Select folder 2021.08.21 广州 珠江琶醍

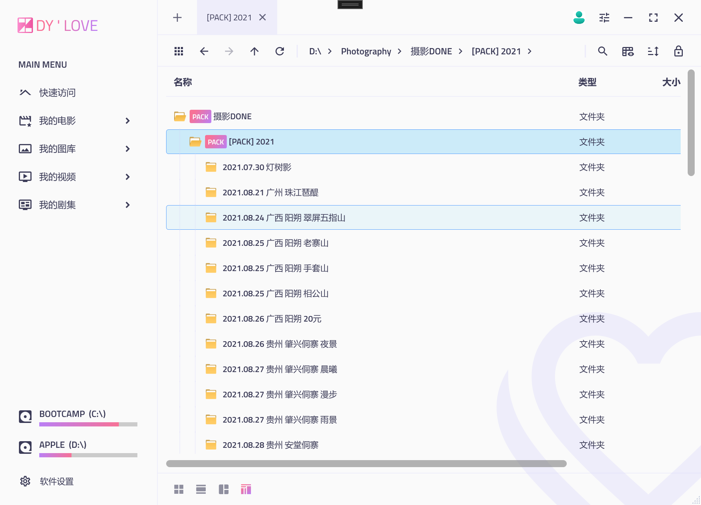(x=423, y=192)
